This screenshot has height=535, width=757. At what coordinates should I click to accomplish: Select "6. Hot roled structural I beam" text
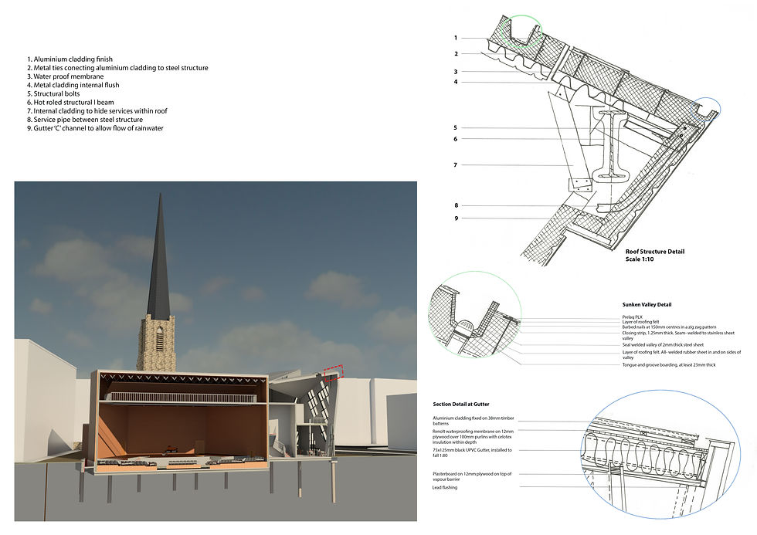coord(70,102)
